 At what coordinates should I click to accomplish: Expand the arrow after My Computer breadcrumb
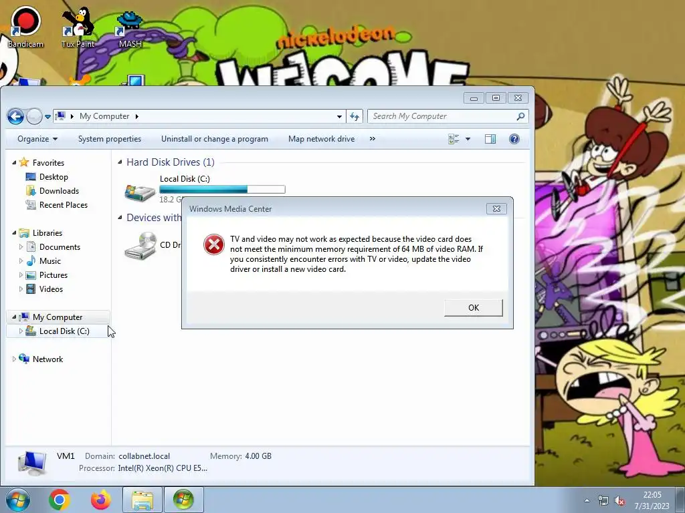pyautogui.click(x=136, y=116)
